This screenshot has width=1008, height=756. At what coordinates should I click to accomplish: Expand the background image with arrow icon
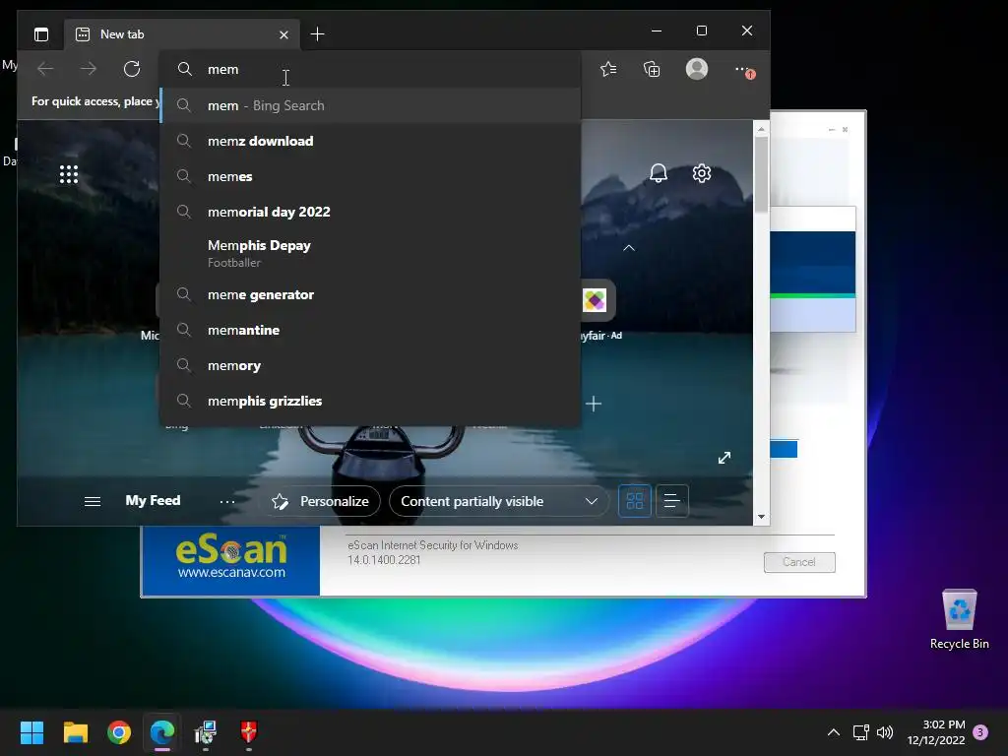724,457
